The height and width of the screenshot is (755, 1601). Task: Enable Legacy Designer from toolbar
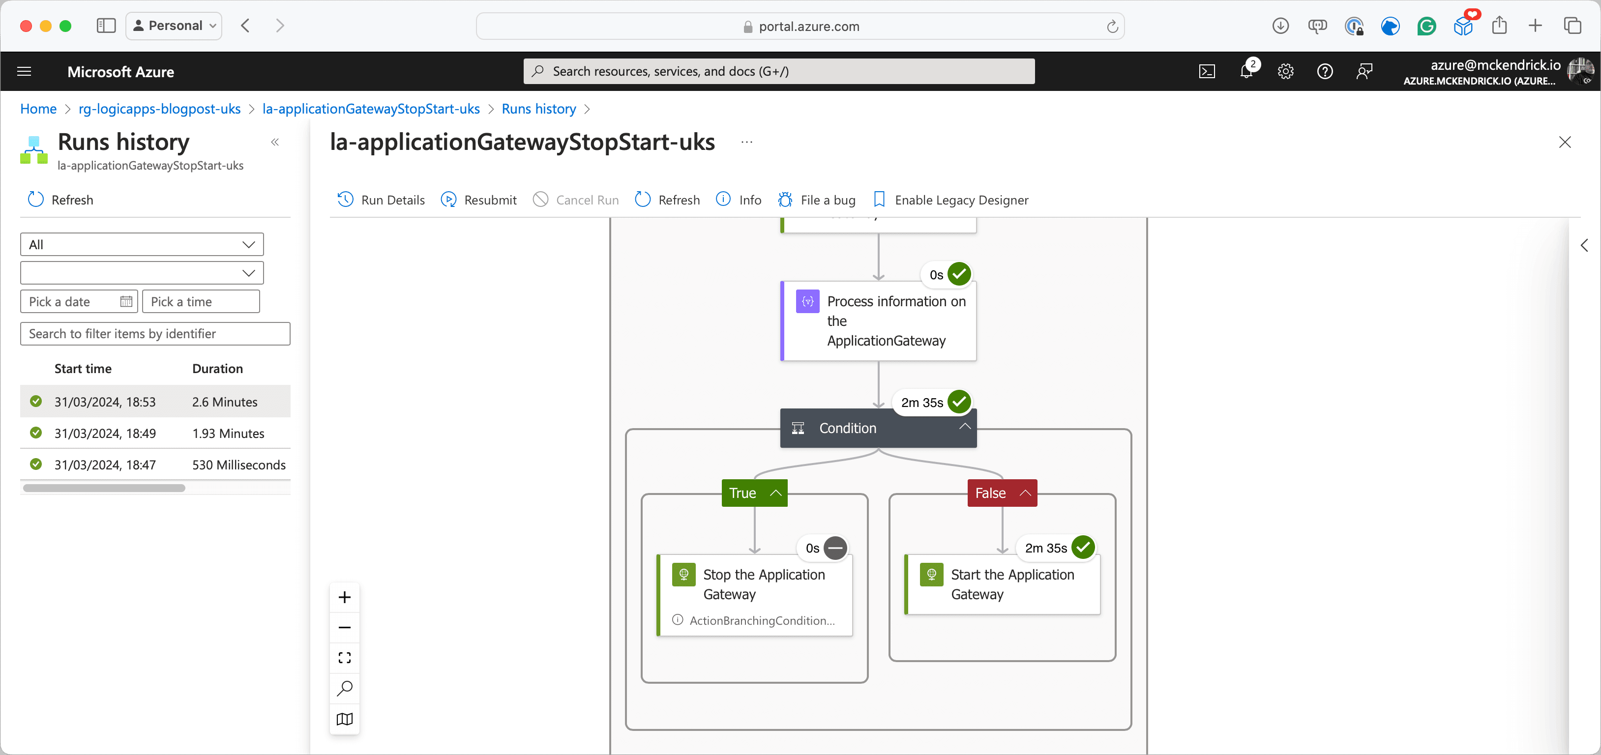tap(951, 200)
